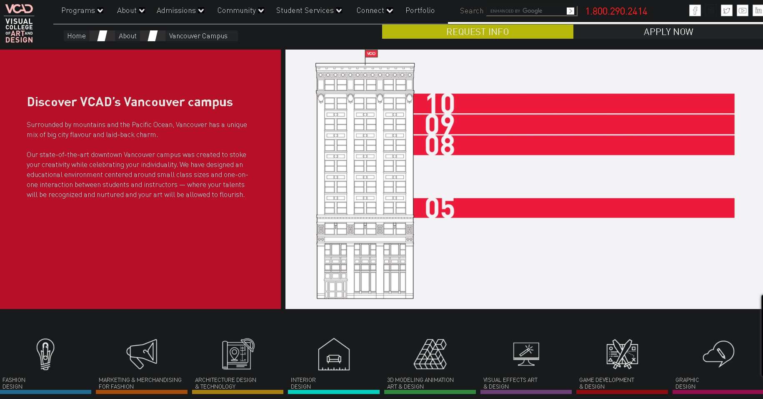Select the Marketing & Merchandising megaphone icon
The height and width of the screenshot is (399, 763).
click(142, 354)
